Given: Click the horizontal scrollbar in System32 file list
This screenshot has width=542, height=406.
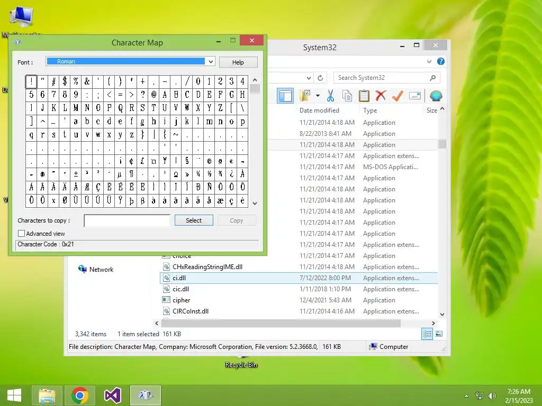Looking at the screenshot, I should click(x=281, y=323).
